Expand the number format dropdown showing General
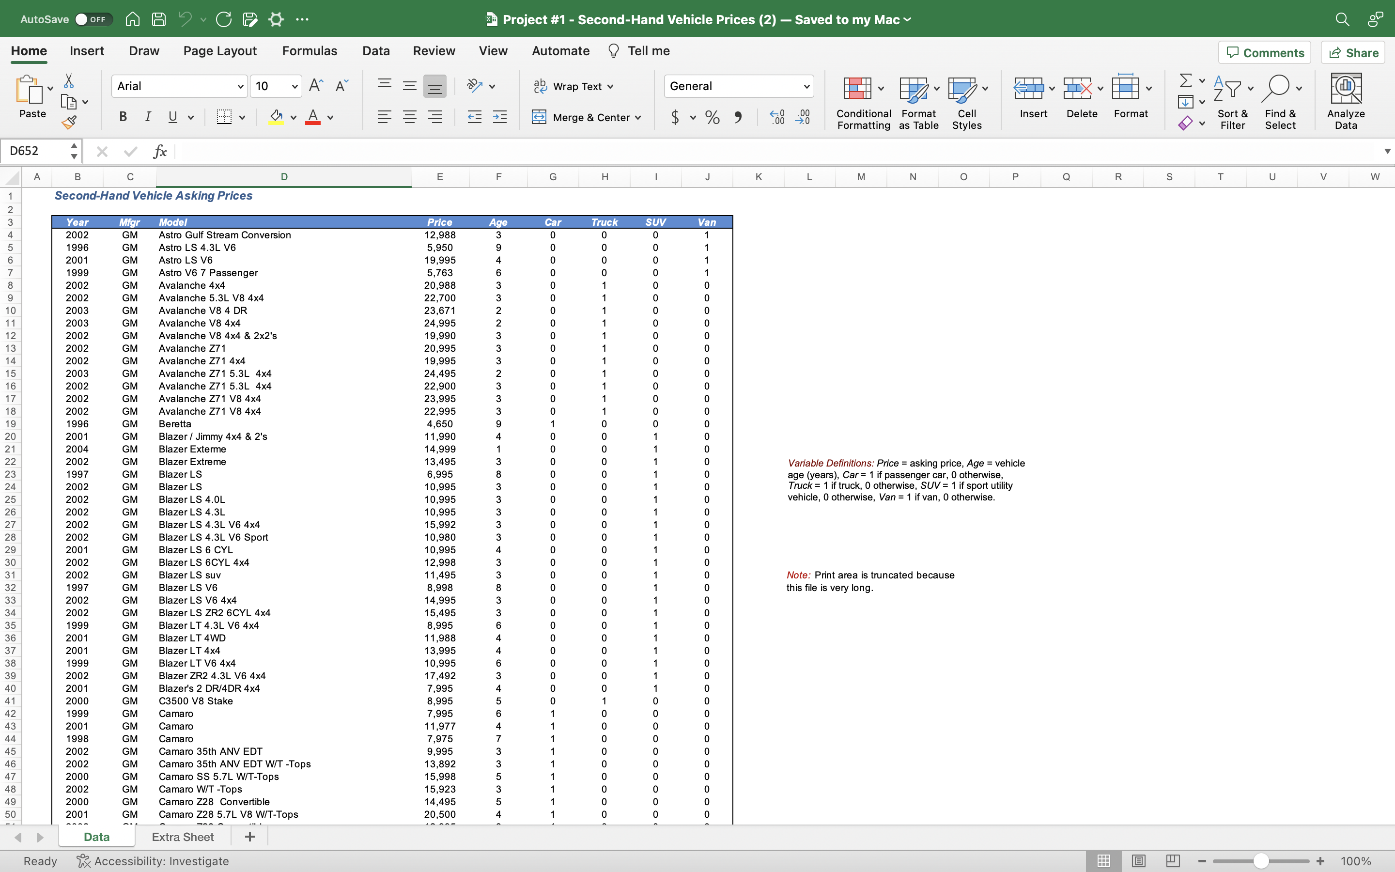This screenshot has height=872, width=1395. 806,86
